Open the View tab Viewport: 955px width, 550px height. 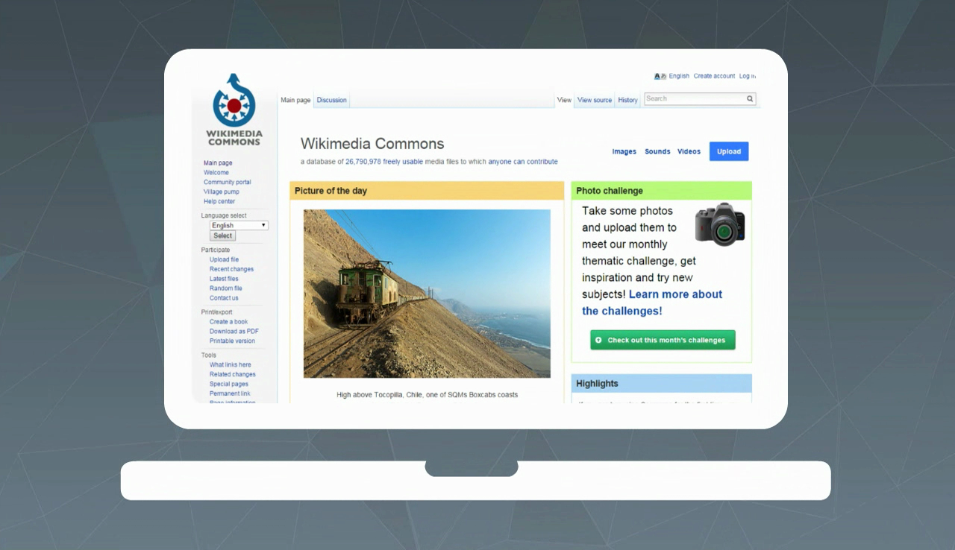[x=564, y=100]
